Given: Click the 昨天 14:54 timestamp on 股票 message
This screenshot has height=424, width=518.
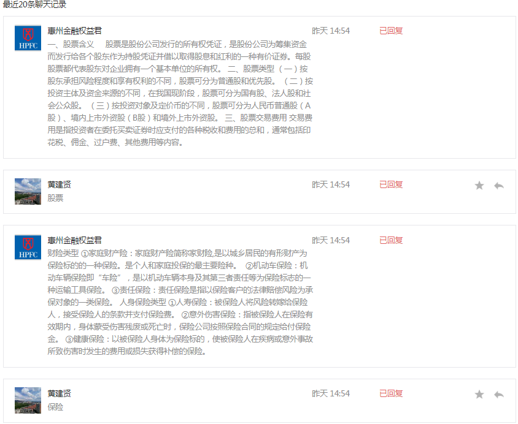Looking at the screenshot, I should (330, 184).
